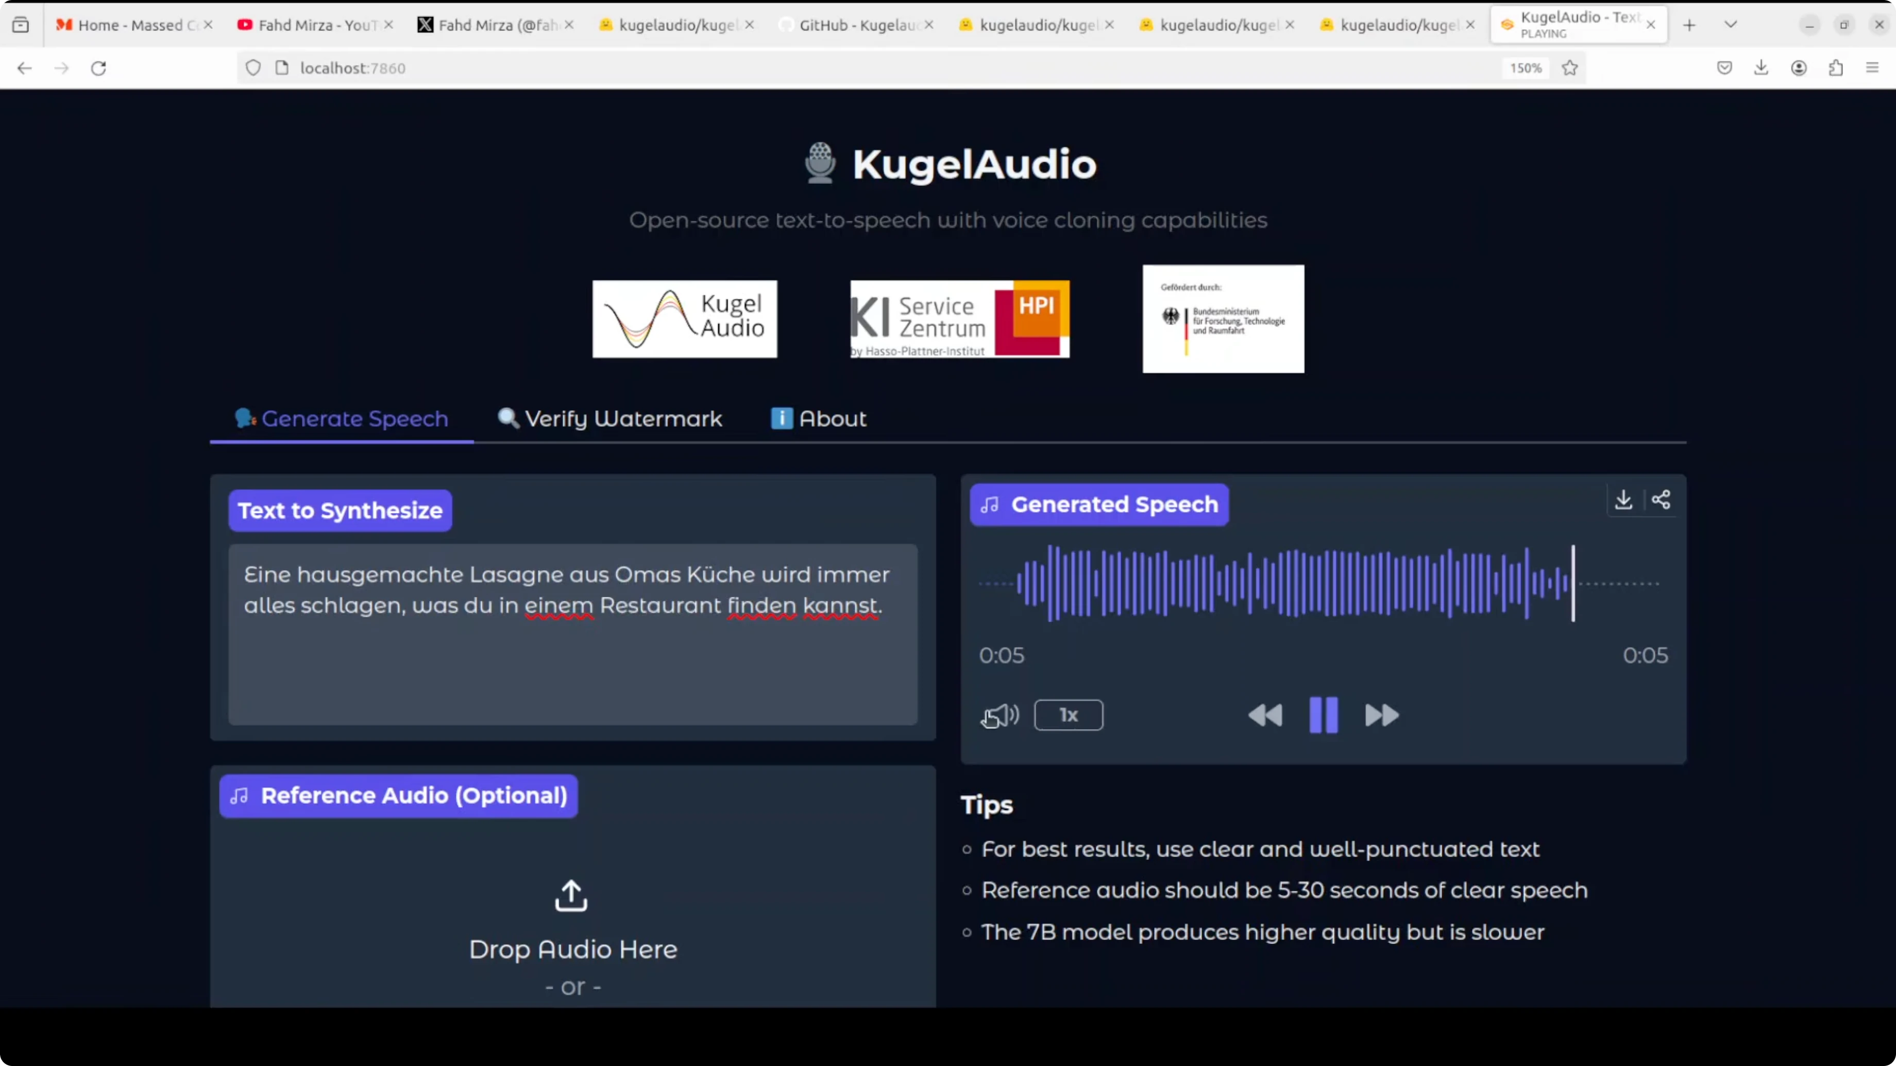Expand the list all tabs chevron
The image size is (1896, 1066).
pos(1731,25)
